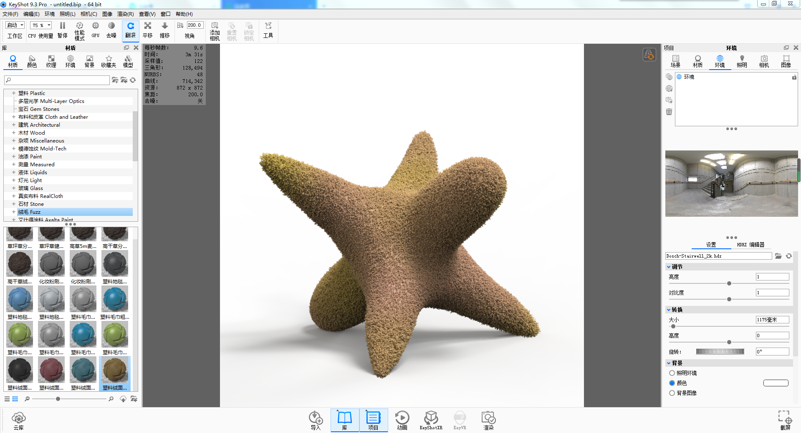Open the background color swatch

tap(776, 383)
